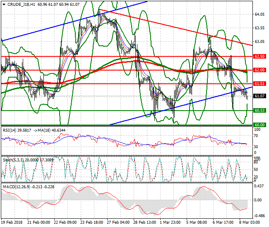Select the RSI(14) 39.5817 indicator label
The image size is (269, 227).
17,130
